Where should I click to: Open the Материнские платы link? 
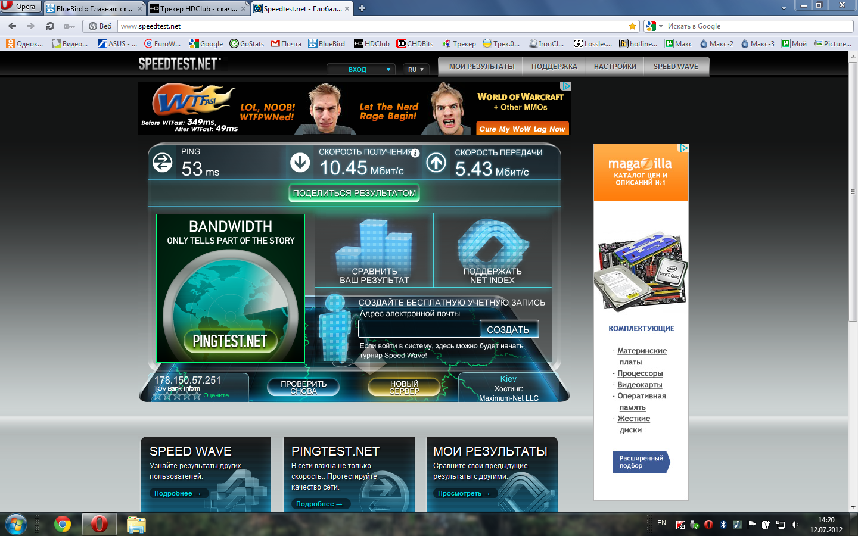tap(642, 356)
